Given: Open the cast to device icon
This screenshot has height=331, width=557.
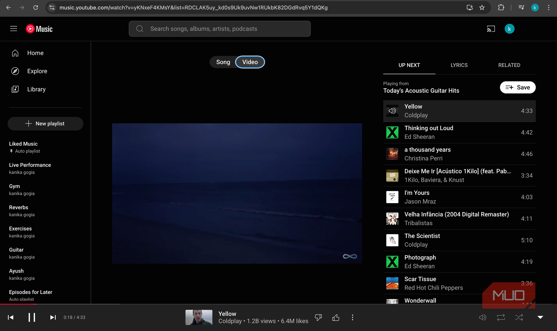Looking at the screenshot, I should tap(491, 29).
